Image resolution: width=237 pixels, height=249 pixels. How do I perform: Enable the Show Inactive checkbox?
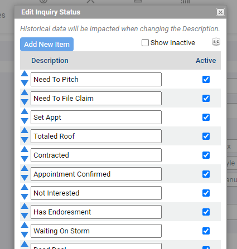(x=145, y=43)
